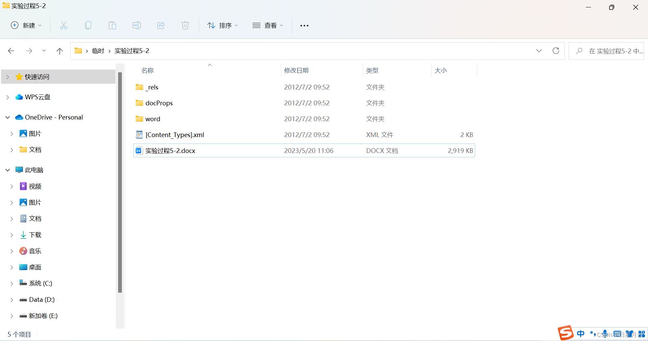Click the 实验过程5-2.docx document icon

coord(139,151)
